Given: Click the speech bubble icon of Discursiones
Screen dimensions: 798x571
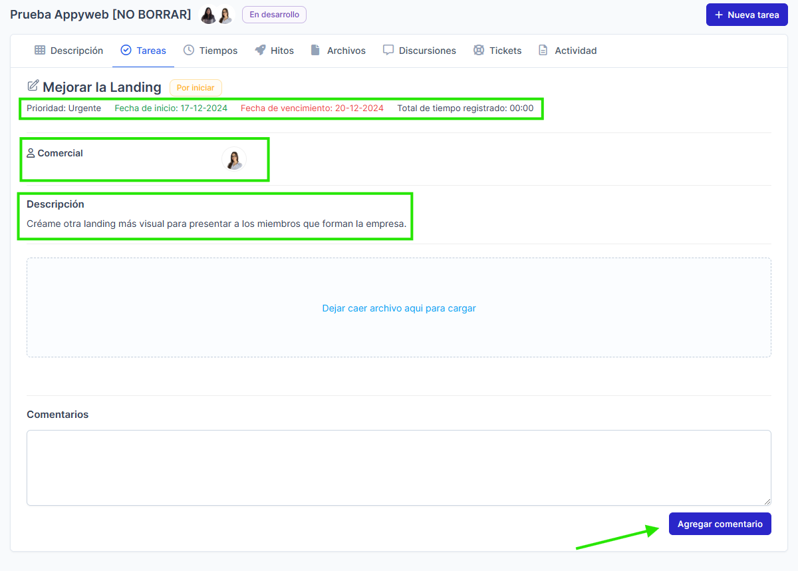Looking at the screenshot, I should (x=388, y=51).
